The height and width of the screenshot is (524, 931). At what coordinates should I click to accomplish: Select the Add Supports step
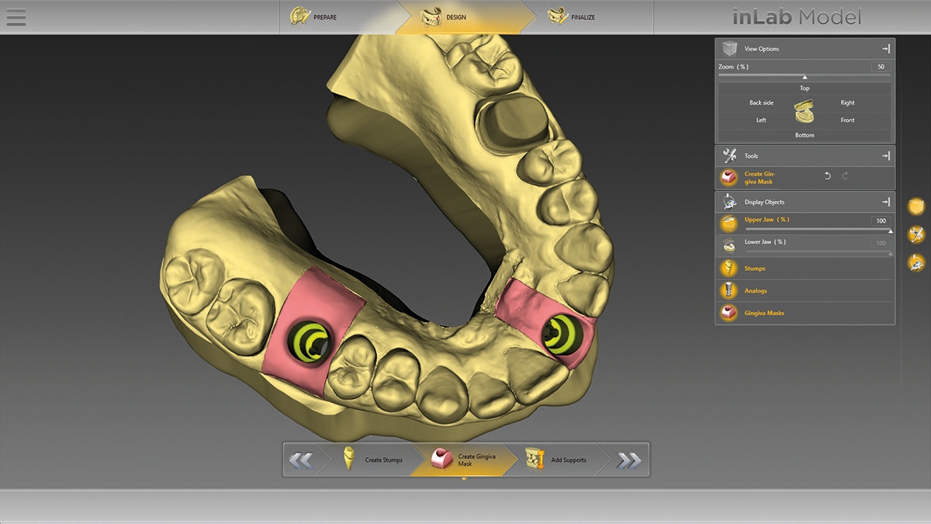tap(557, 460)
